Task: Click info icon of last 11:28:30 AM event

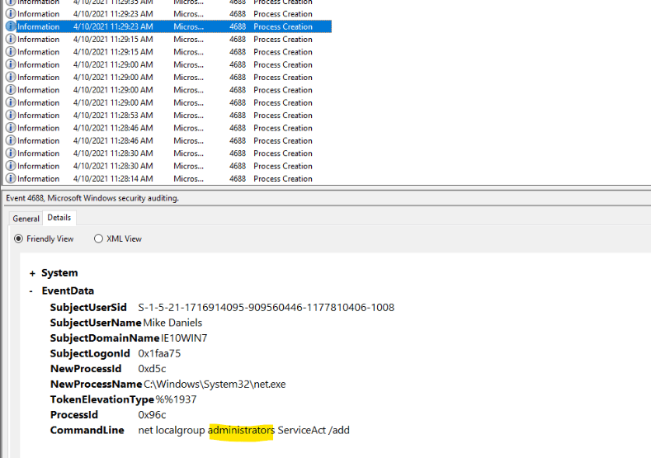Action: 11,166
